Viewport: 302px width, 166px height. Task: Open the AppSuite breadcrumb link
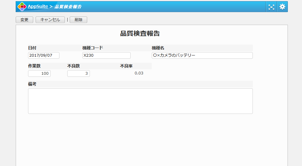[x=38, y=6]
